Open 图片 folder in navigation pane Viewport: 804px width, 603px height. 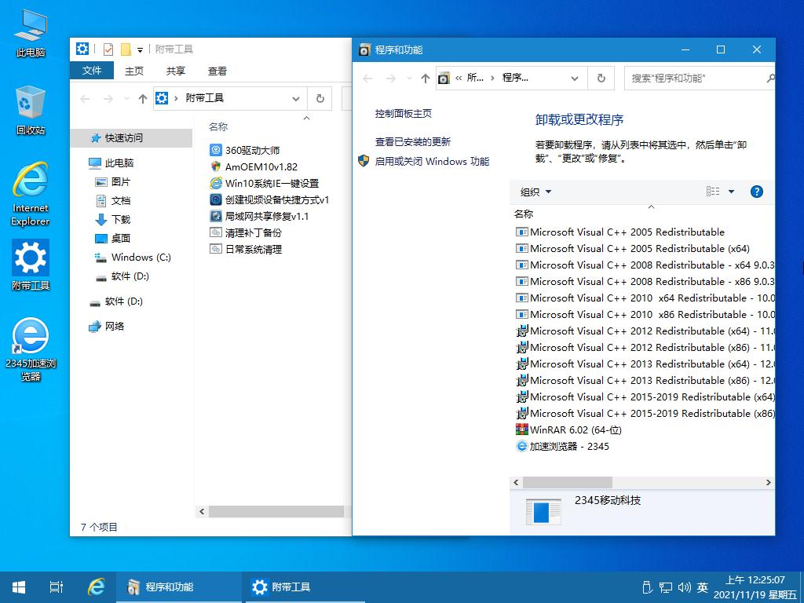coord(113,182)
